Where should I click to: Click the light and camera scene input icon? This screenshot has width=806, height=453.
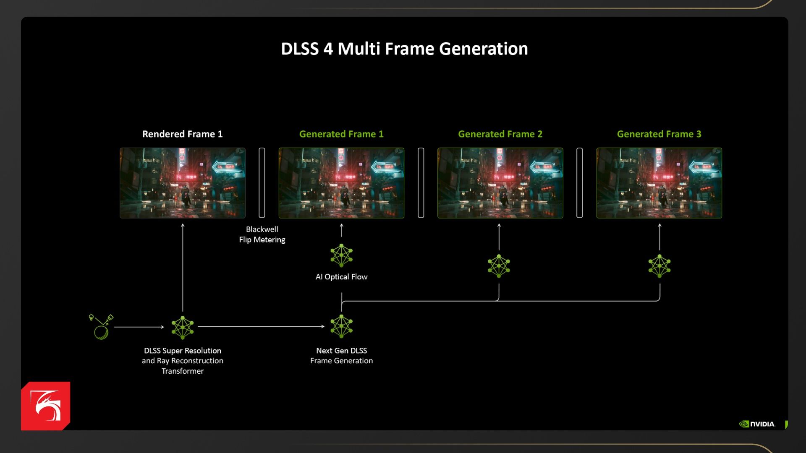click(101, 327)
